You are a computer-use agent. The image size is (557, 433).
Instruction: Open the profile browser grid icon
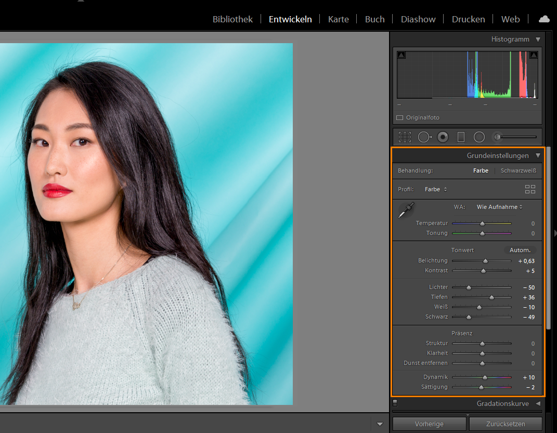530,189
